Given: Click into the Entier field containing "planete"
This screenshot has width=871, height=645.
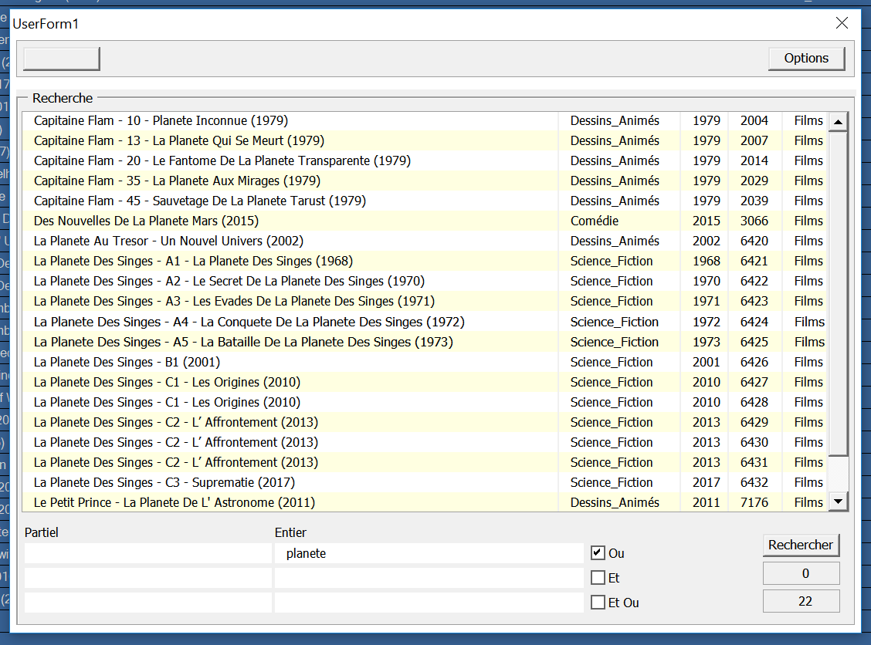Looking at the screenshot, I should click(x=425, y=552).
